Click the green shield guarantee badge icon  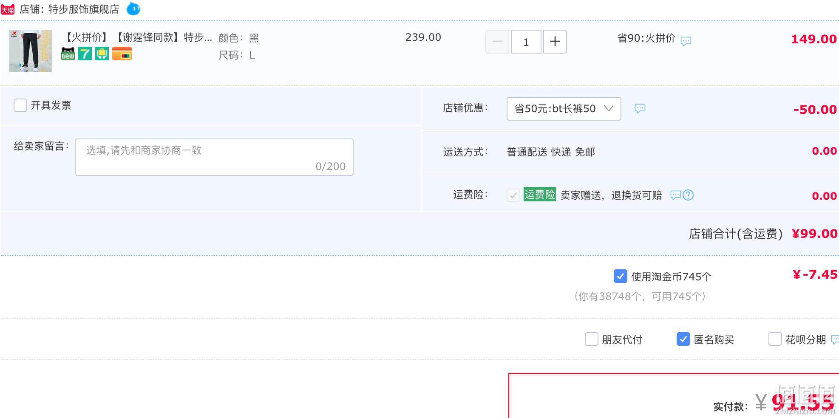102,54
